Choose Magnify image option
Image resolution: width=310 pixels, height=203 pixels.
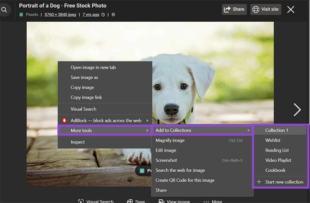[x=170, y=140]
